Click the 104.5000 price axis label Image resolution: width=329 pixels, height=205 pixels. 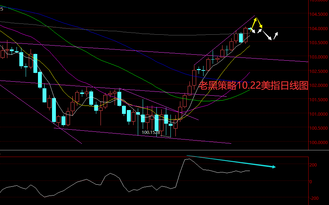(319, 14)
